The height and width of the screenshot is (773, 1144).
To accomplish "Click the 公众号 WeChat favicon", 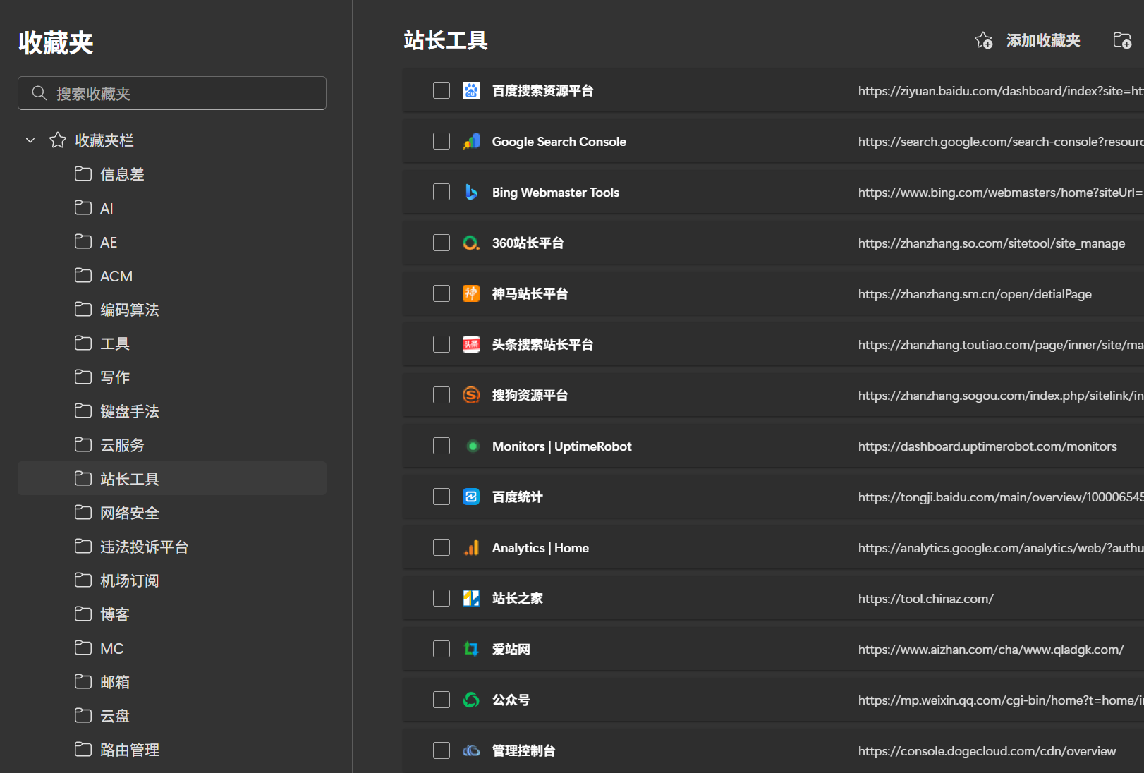I will (471, 700).
